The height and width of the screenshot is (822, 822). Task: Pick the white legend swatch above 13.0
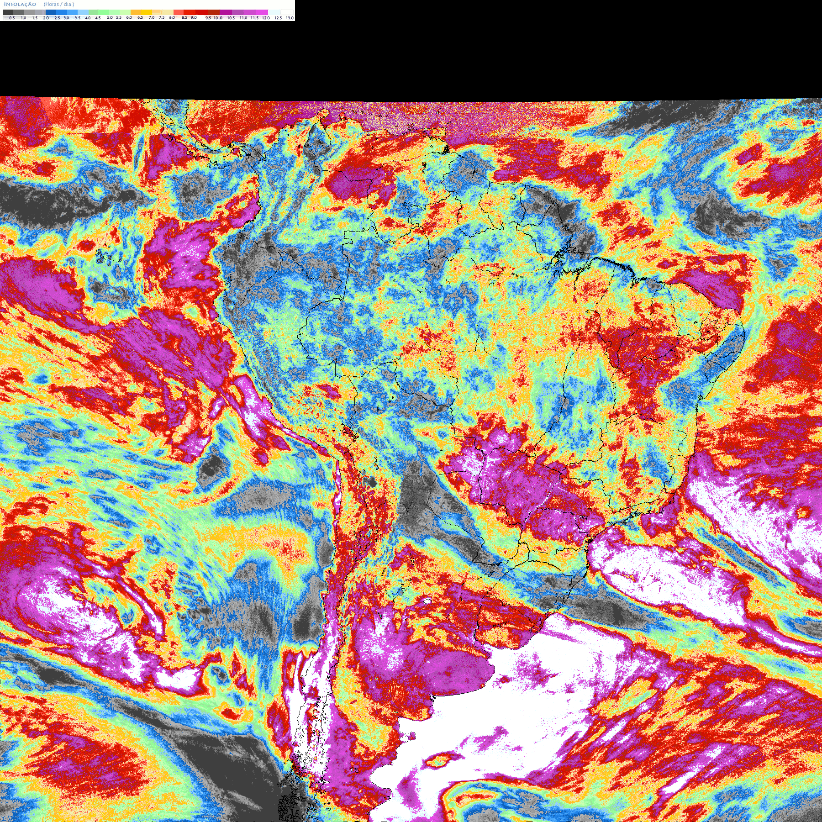(287, 12)
